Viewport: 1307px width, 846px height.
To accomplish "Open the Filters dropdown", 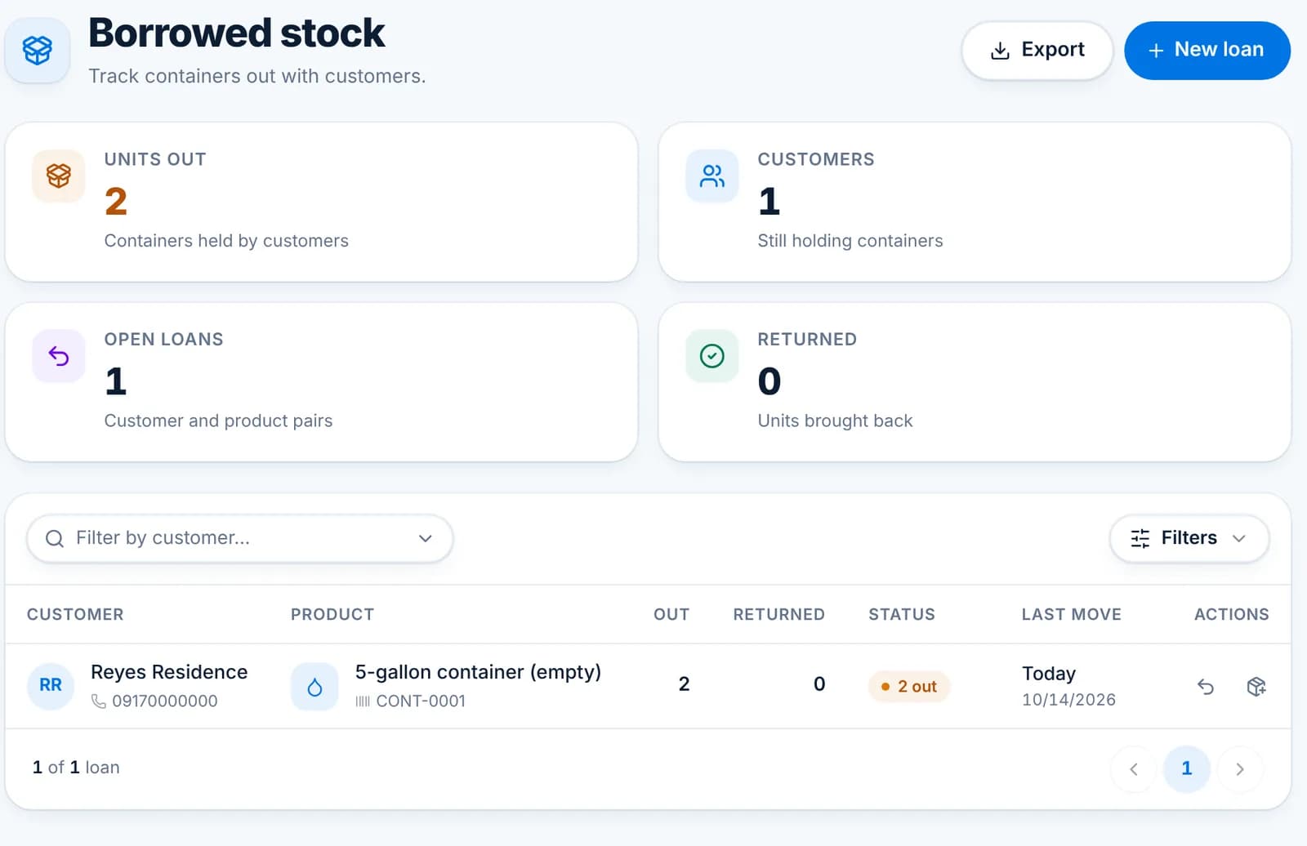I will pyautogui.click(x=1189, y=538).
